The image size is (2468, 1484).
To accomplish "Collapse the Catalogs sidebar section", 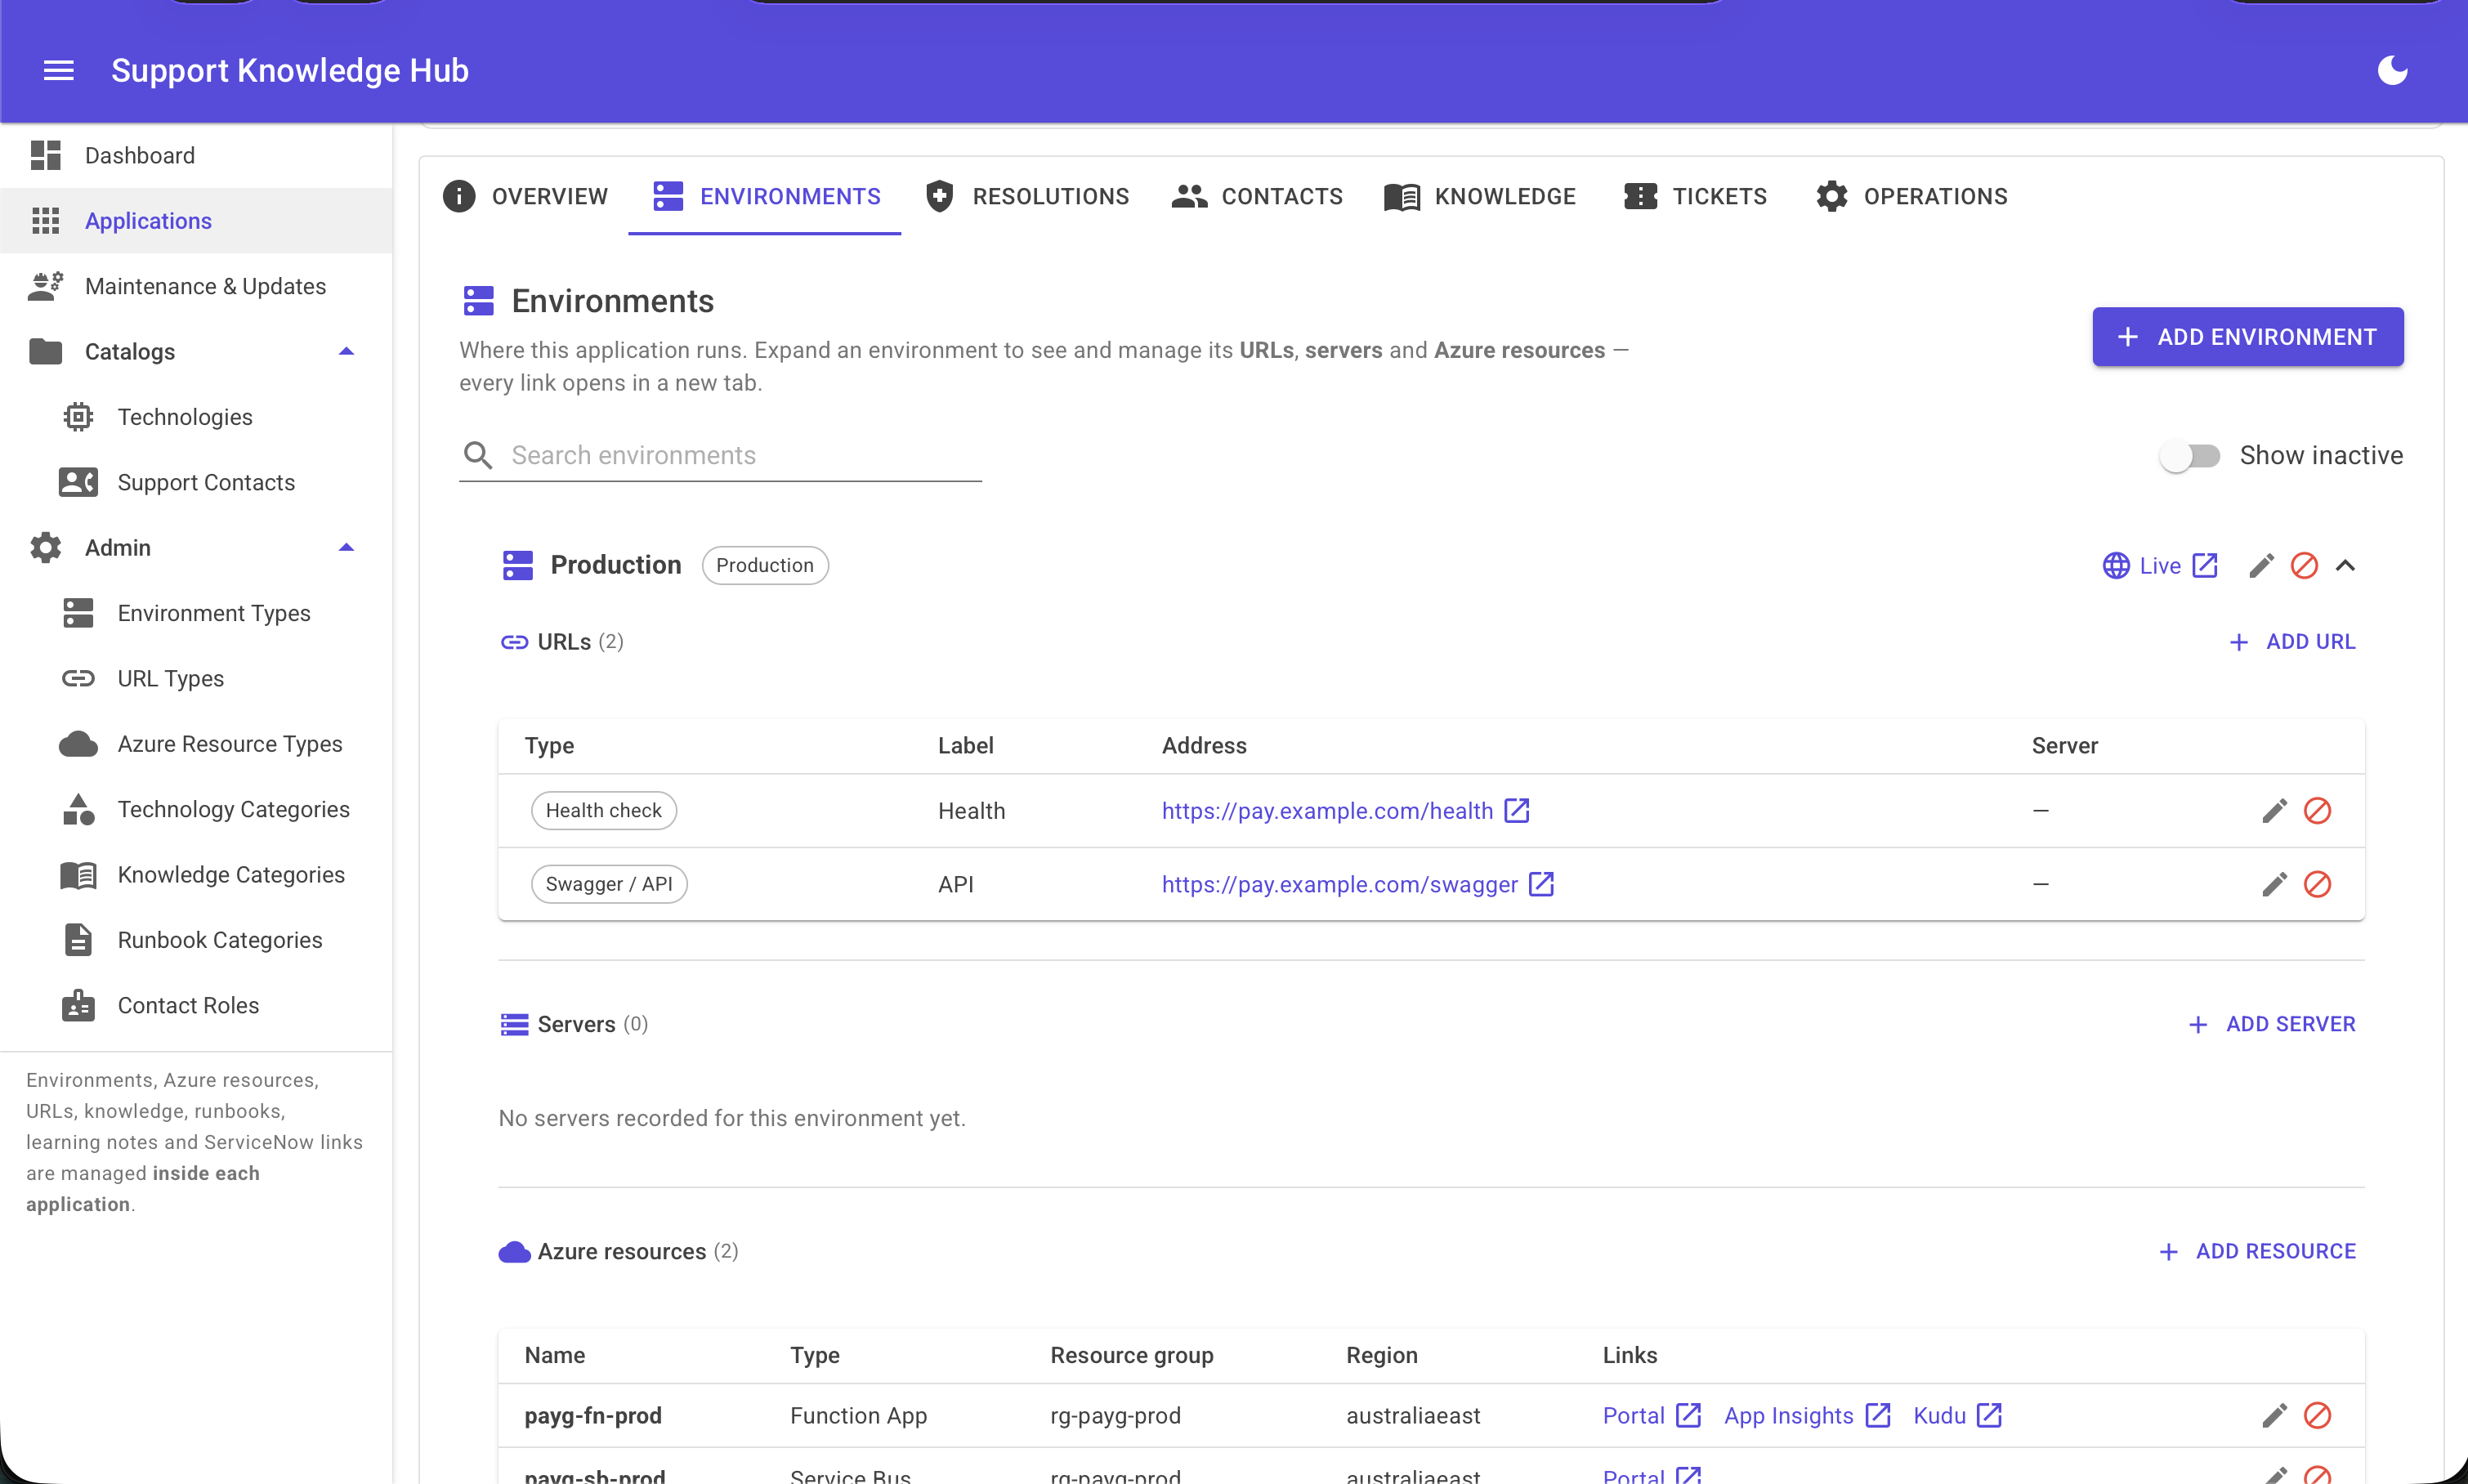I will coord(346,352).
